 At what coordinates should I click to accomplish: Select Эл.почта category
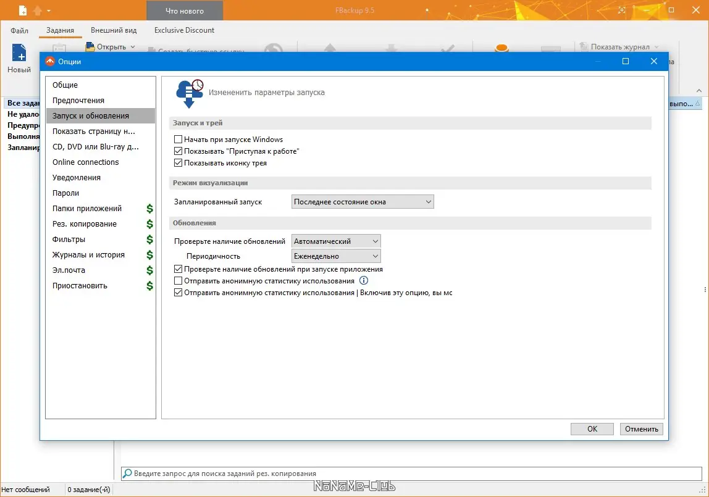(101, 270)
